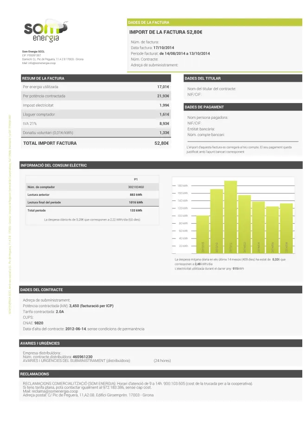The width and height of the screenshot is (306, 432).
Task: Click the distributor contract number 465961230
Action: (86, 356)
